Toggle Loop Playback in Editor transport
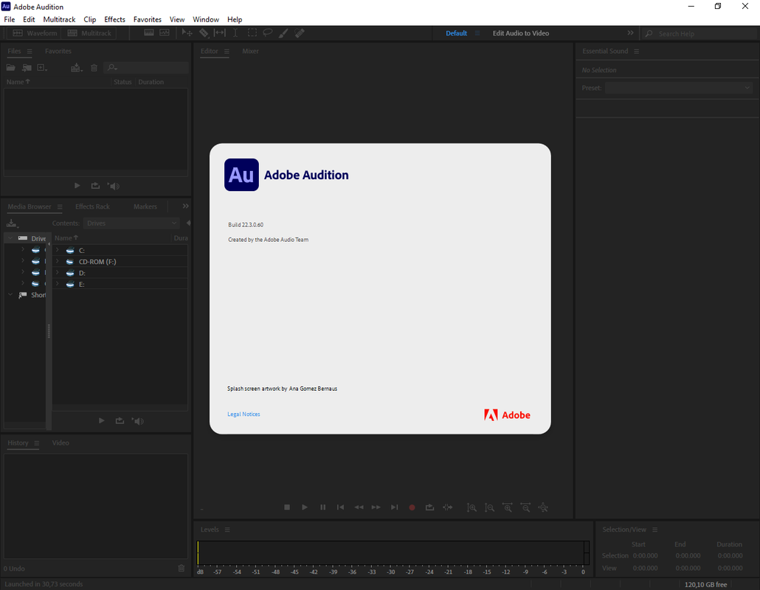This screenshot has width=760, height=590. 429,507
